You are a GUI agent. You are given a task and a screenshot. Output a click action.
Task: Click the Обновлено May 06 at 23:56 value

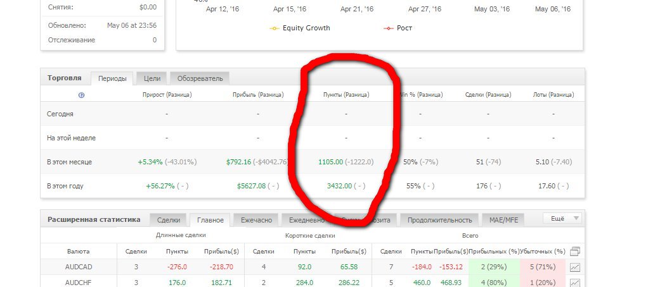click(x=132, y=25)
